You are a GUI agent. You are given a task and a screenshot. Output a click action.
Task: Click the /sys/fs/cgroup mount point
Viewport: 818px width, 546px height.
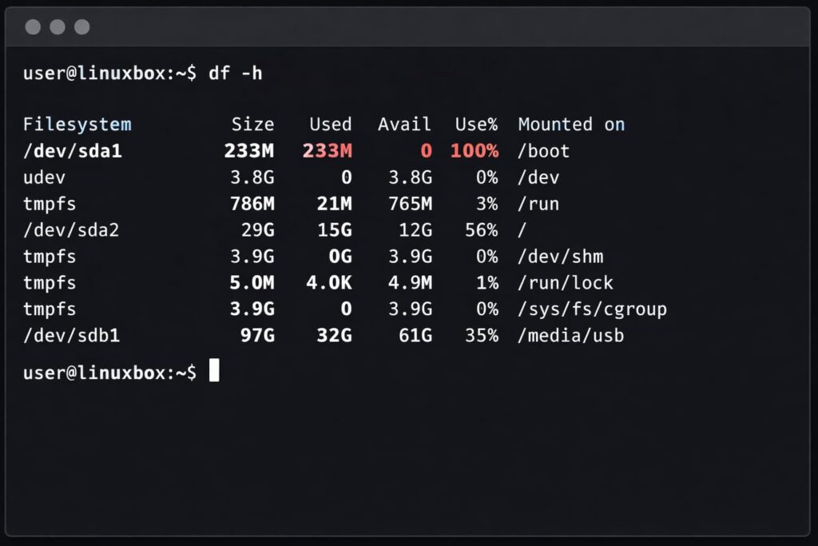[x=592, y=309]
